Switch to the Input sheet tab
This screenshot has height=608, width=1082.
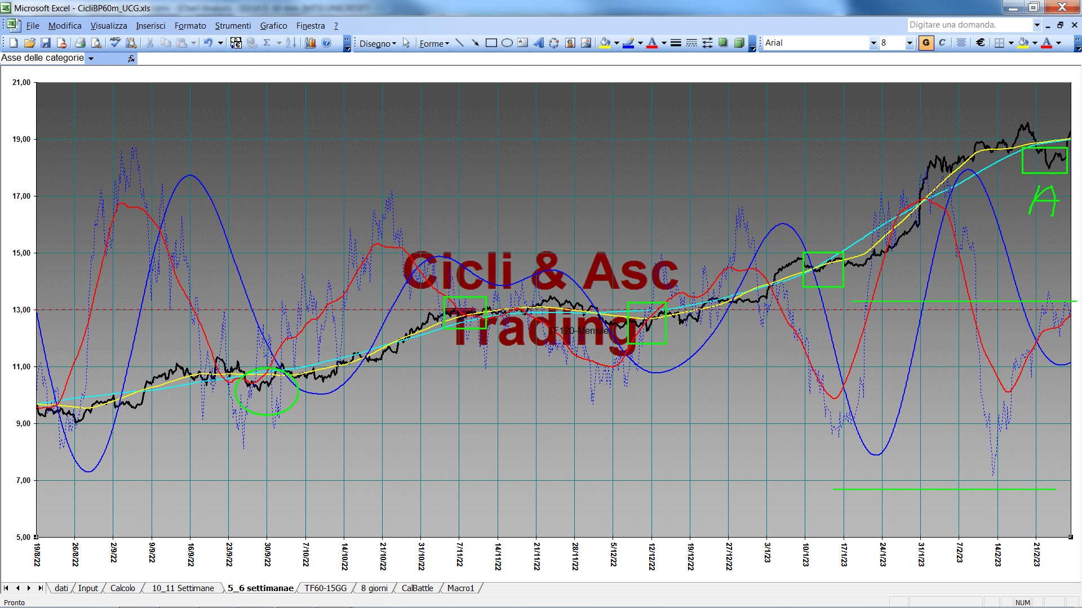[88, 588]
